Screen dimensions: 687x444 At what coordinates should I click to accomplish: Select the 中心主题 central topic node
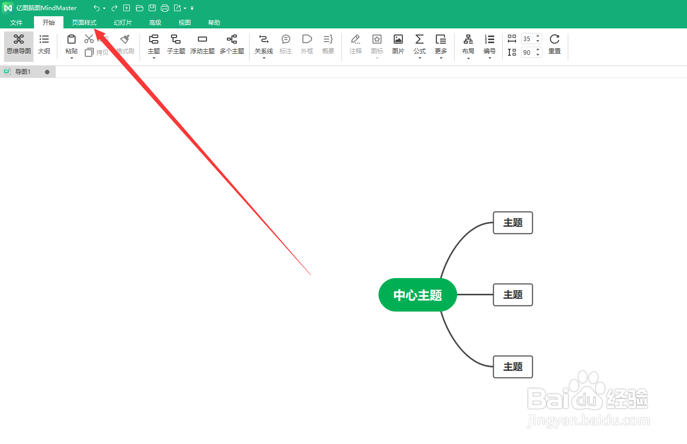click(418, 295)
